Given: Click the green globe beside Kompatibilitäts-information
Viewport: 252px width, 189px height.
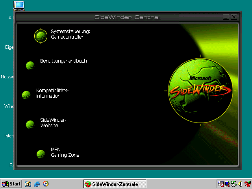Looking at the screenshot, I should [x=26, y=95].
